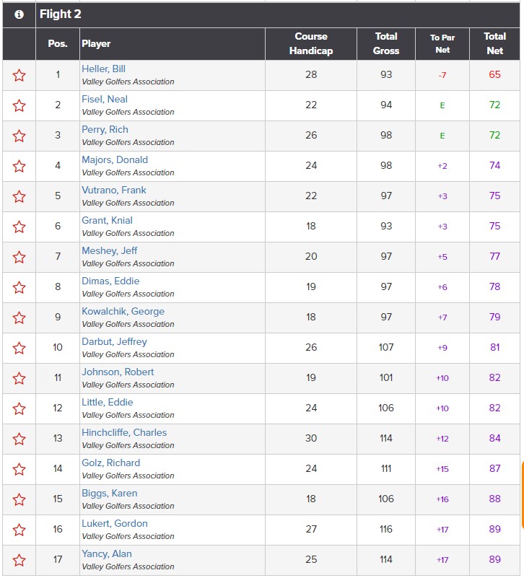The height and width of the screenshot is (578, 524).
Task: Click the Total Net column header
Action: 494,43
